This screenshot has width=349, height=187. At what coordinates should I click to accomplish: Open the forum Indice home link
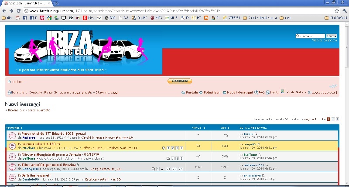15,82
